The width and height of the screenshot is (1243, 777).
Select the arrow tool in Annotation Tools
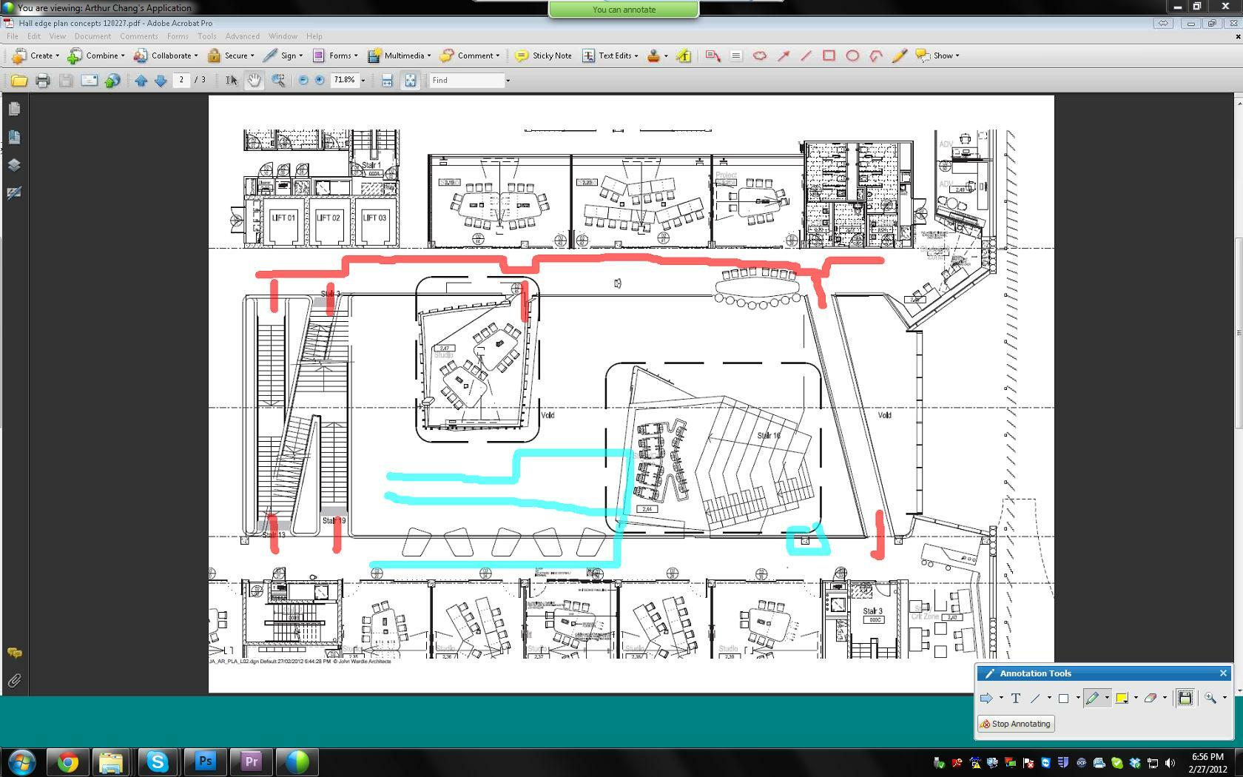986,698
